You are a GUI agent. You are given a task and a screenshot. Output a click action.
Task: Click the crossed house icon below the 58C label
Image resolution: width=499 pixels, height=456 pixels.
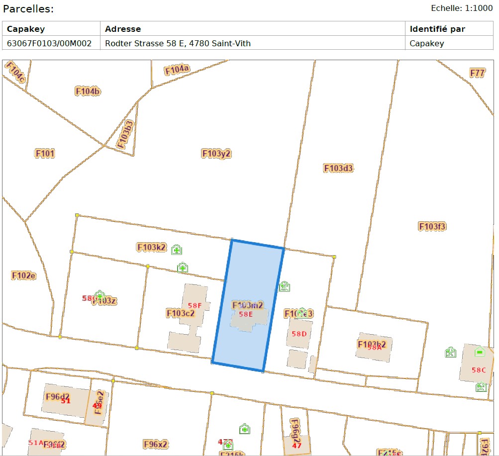tap(481, 387)
